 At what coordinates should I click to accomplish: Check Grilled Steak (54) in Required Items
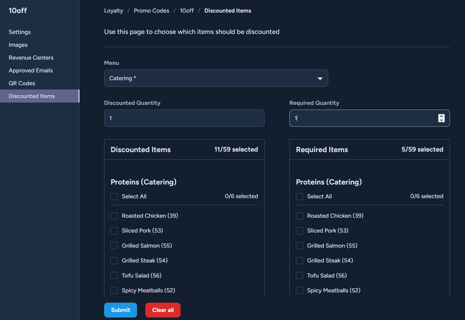pyautogui.click(x=300, y=261)
